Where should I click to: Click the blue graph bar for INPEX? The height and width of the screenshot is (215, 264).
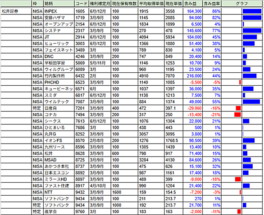click(x=252, y=11)
